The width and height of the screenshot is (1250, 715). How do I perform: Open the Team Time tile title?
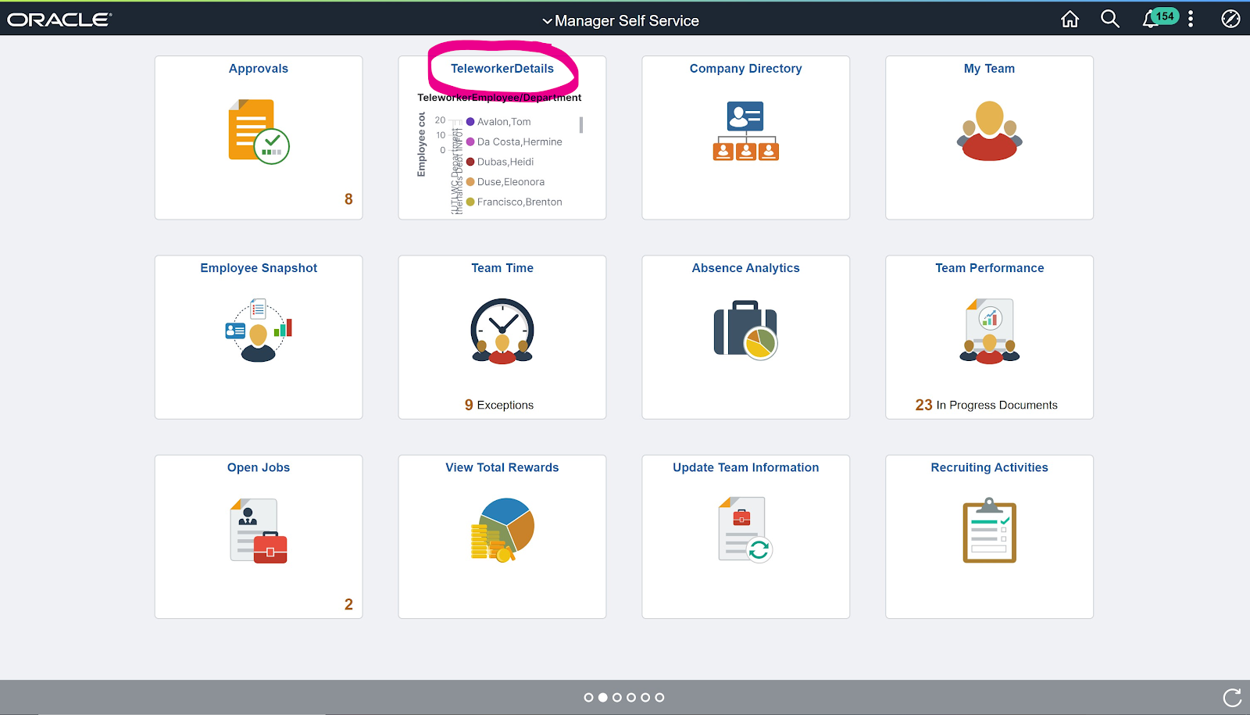502,268
